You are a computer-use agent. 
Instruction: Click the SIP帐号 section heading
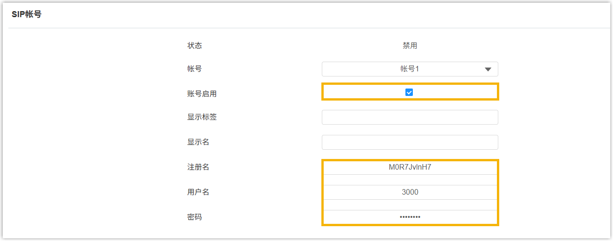[26, 14]
